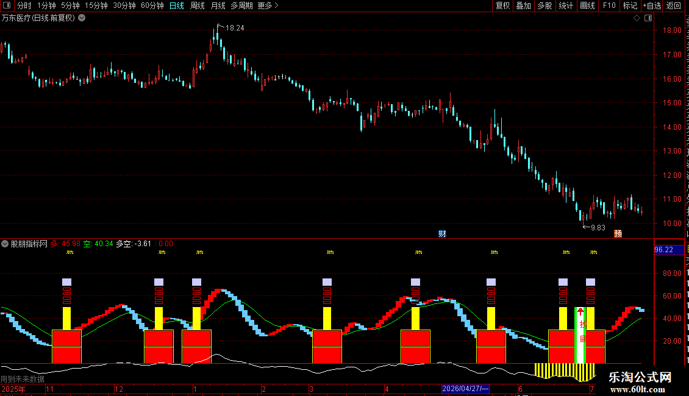Select the 60分钟 period
689x396 pixels.
(152, 5)
